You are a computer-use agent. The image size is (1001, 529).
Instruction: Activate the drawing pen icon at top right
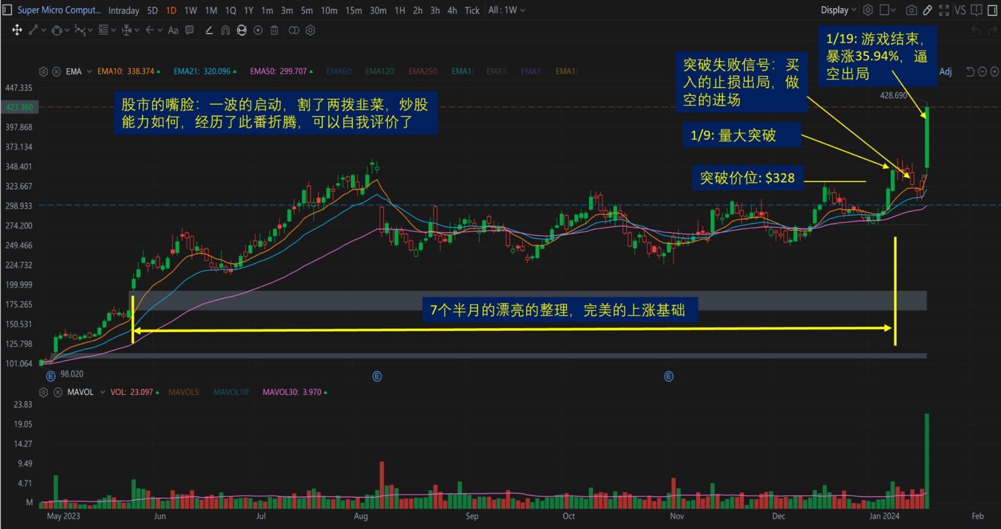[928, 10]
